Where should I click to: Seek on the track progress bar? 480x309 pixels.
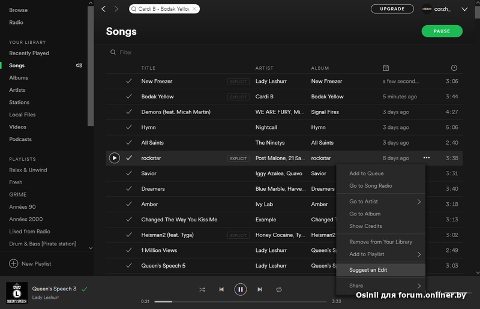(x=241, y=302)
